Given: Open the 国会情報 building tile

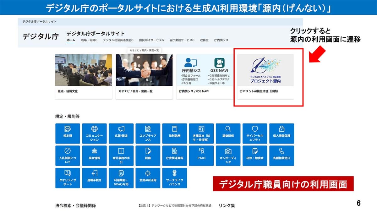Looking at the screenshot, I should point(94,156).
